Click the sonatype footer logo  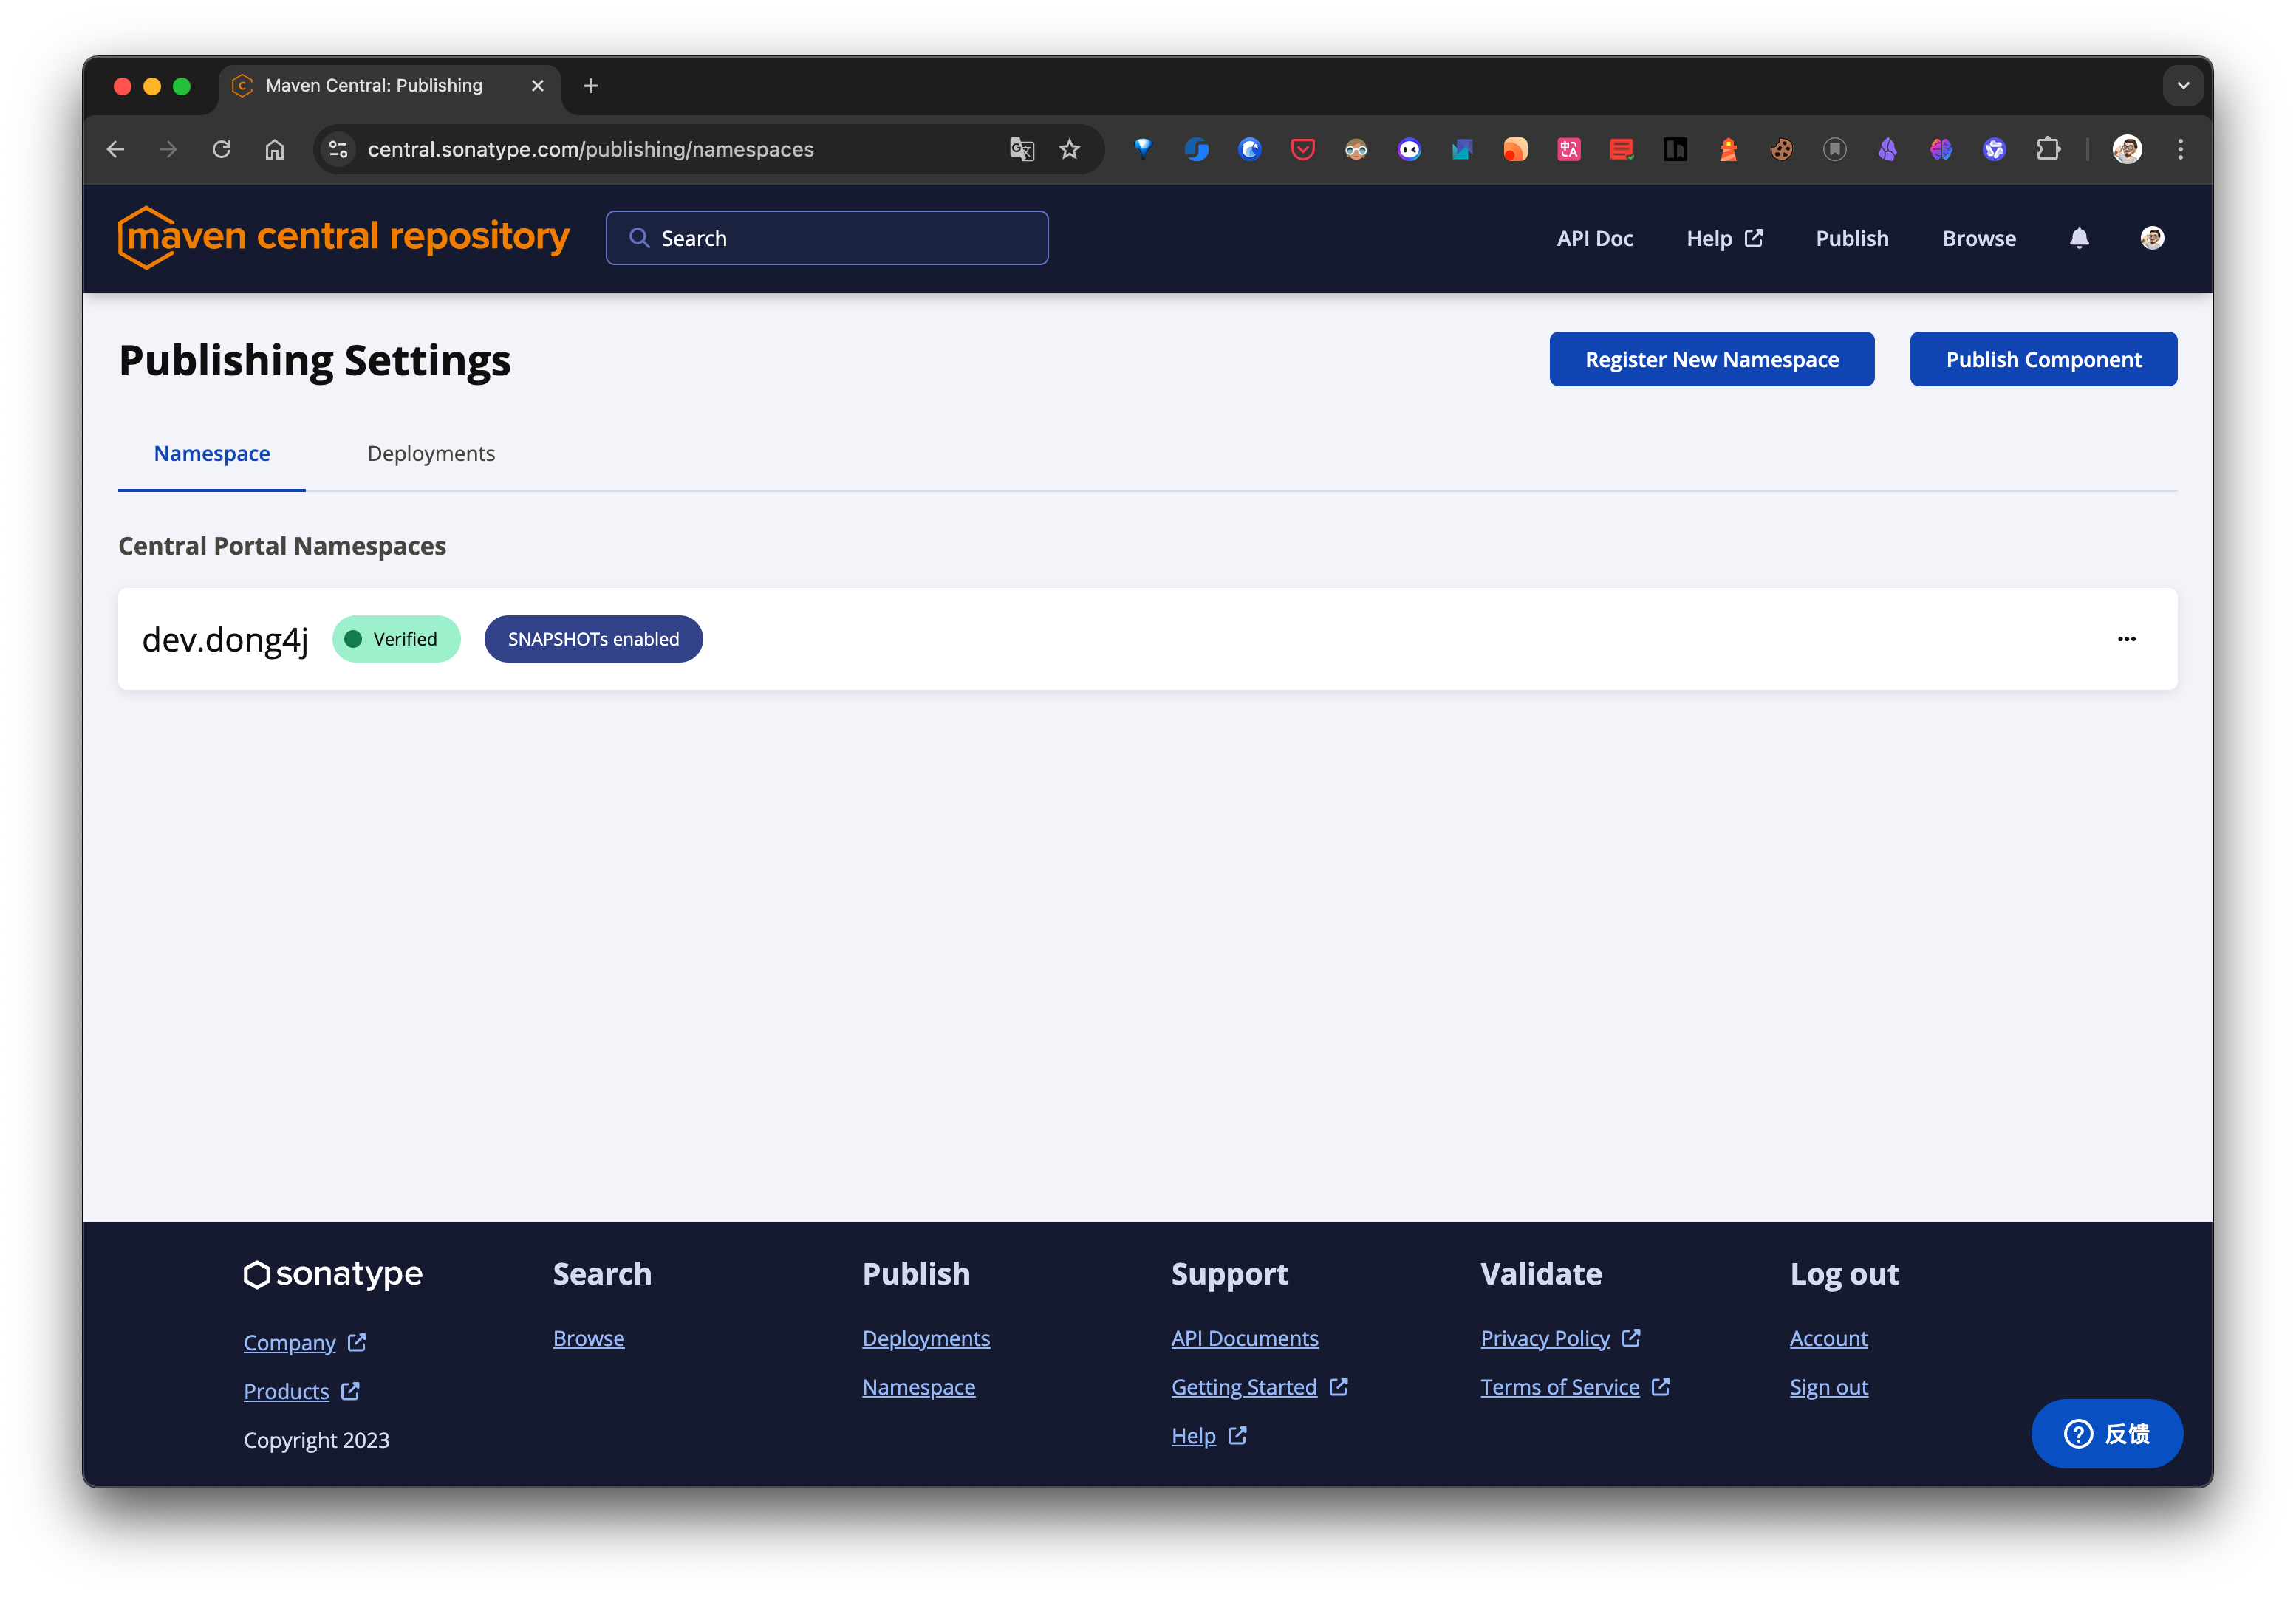click(x=333, y=1274)
